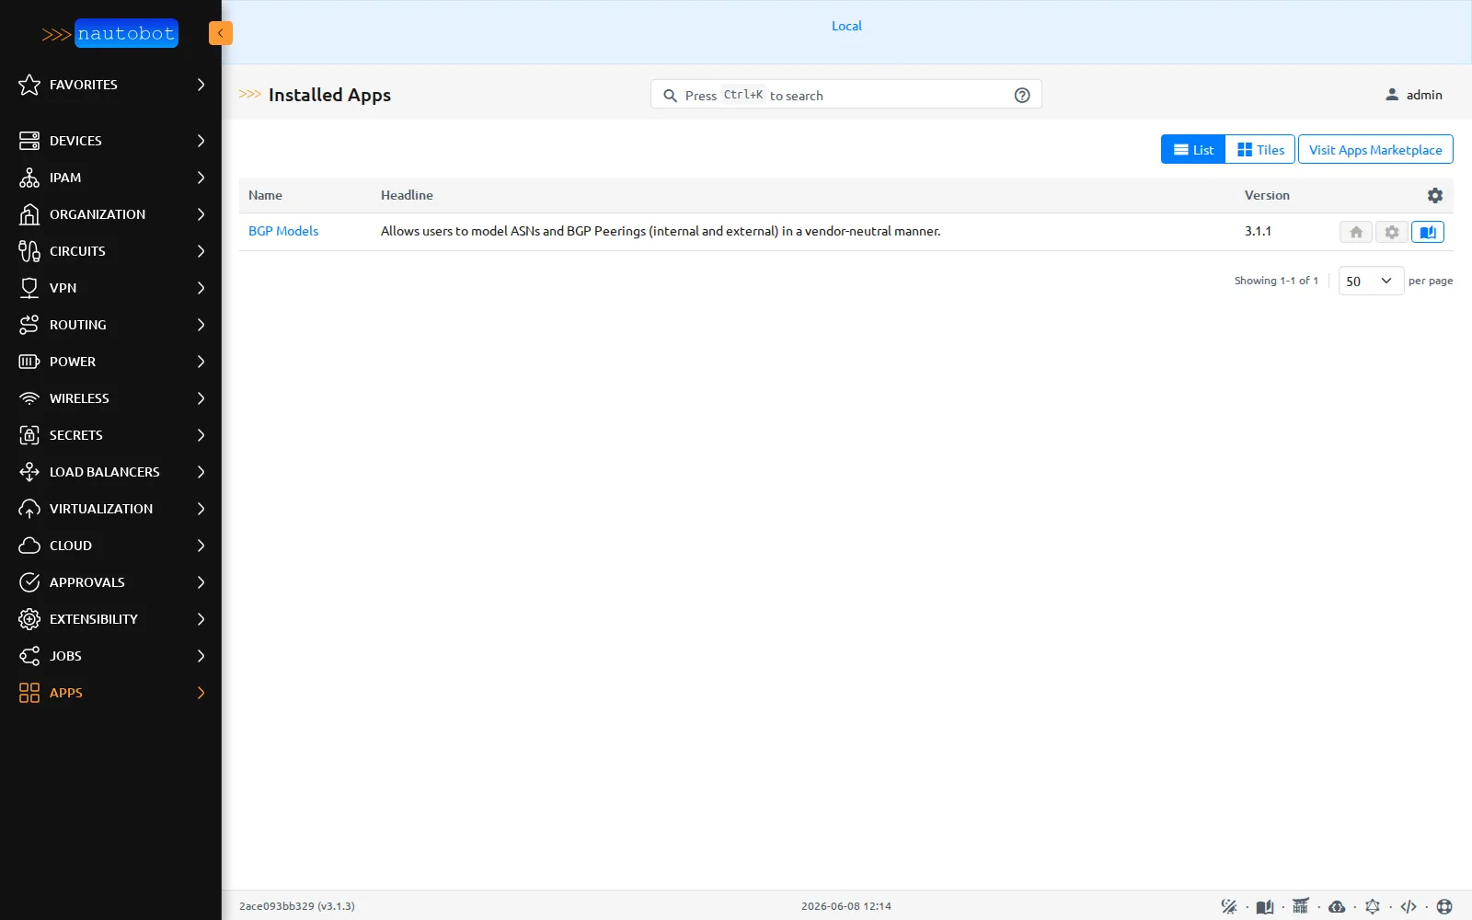1472x920 pixels.
Task: Click the Nautobot logo
Action: [109, 33]
